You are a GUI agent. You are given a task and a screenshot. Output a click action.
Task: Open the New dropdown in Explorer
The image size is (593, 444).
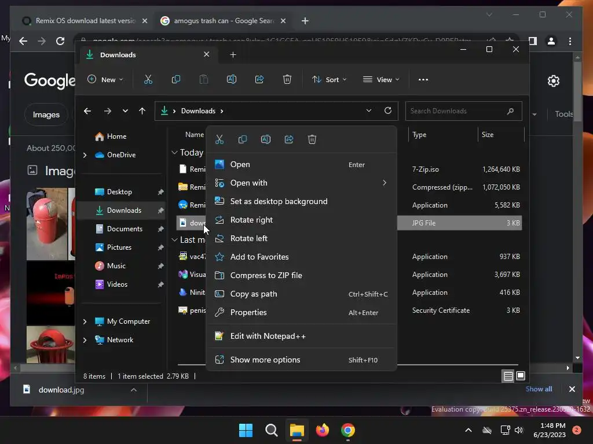click(105, 80)
